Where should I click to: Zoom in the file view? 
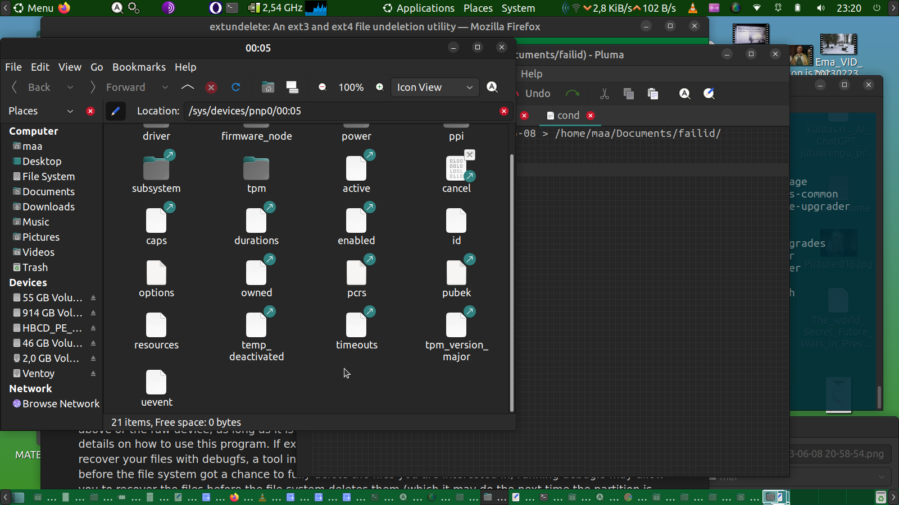pos(380,87)
